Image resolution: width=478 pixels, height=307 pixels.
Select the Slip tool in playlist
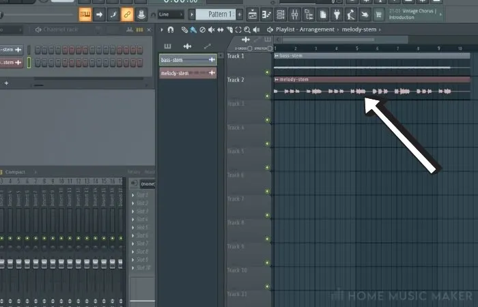pyautogui.click(x=221, y=29)
